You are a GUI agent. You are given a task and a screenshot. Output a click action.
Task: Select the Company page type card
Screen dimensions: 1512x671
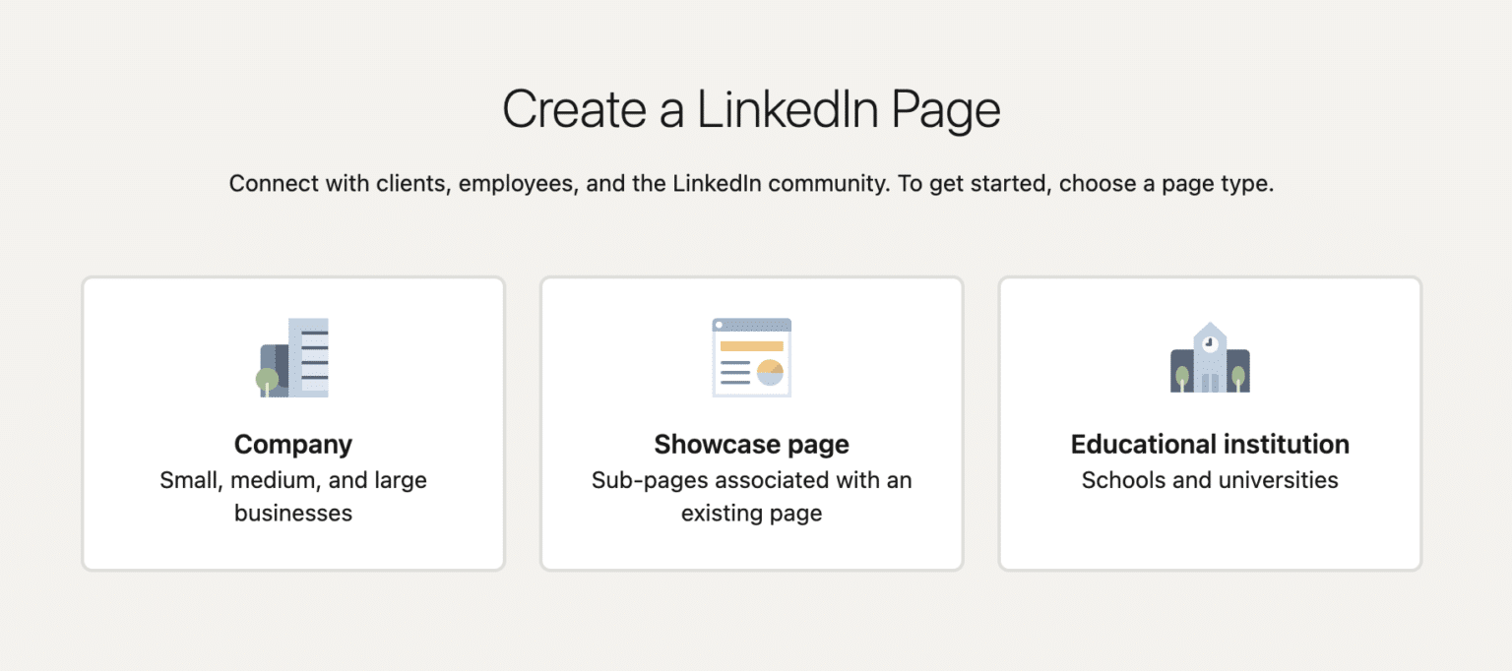[292, 423]
